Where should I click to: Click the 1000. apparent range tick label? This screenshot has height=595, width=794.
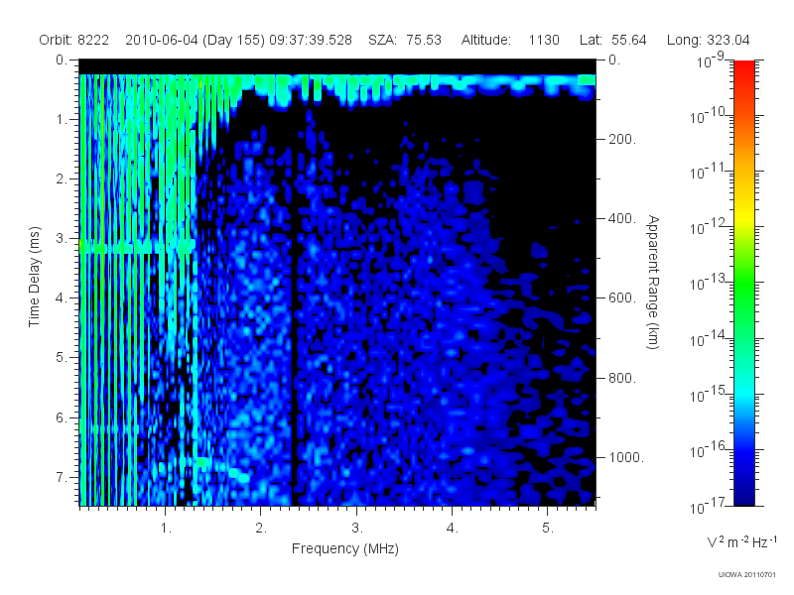(626, 457)
